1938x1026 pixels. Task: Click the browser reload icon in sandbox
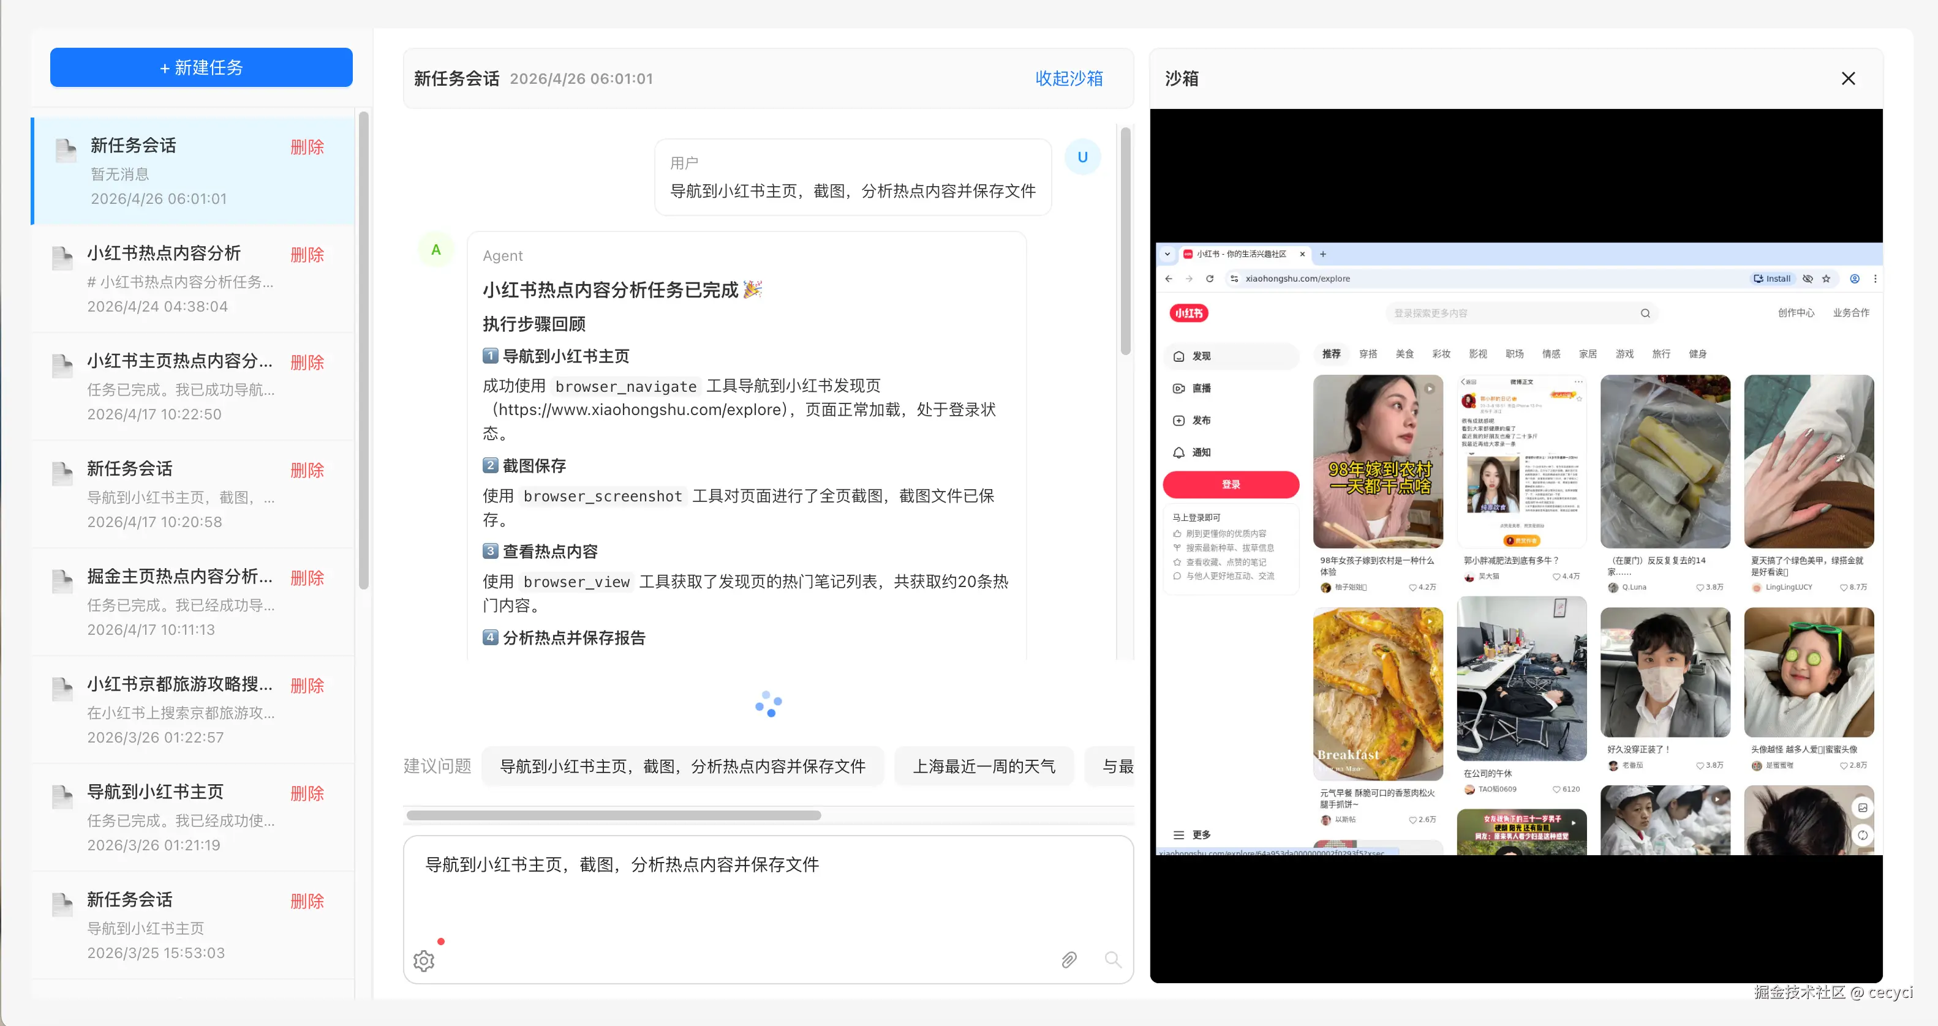point(1209,279)
